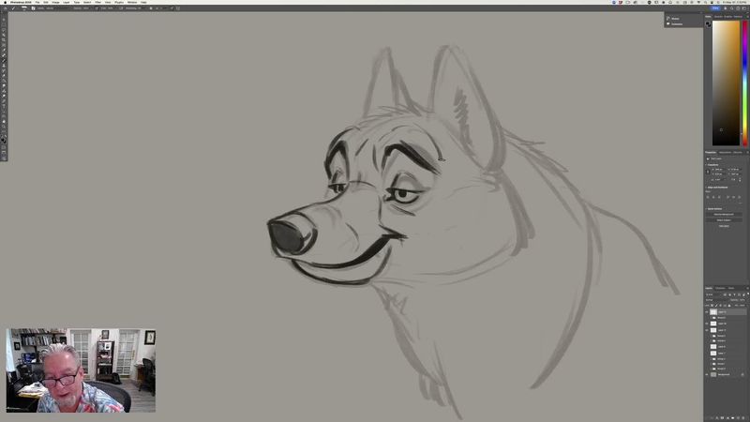Open the Apple menu
The image size is (750, 422).
point(5,2)
